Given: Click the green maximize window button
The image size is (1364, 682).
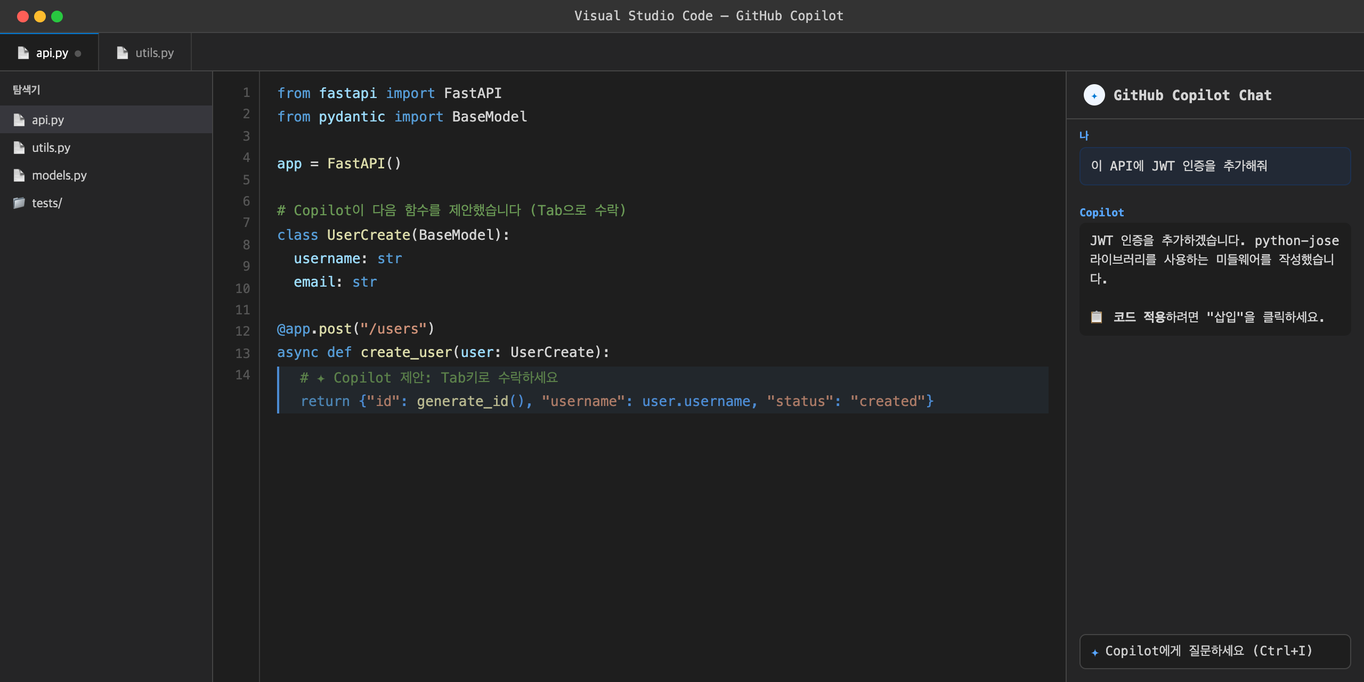Looking at the screenshot, I should 57,17.
